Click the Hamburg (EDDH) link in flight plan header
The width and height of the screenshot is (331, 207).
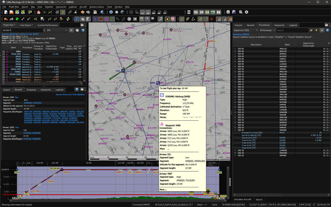tap(9, 34)
